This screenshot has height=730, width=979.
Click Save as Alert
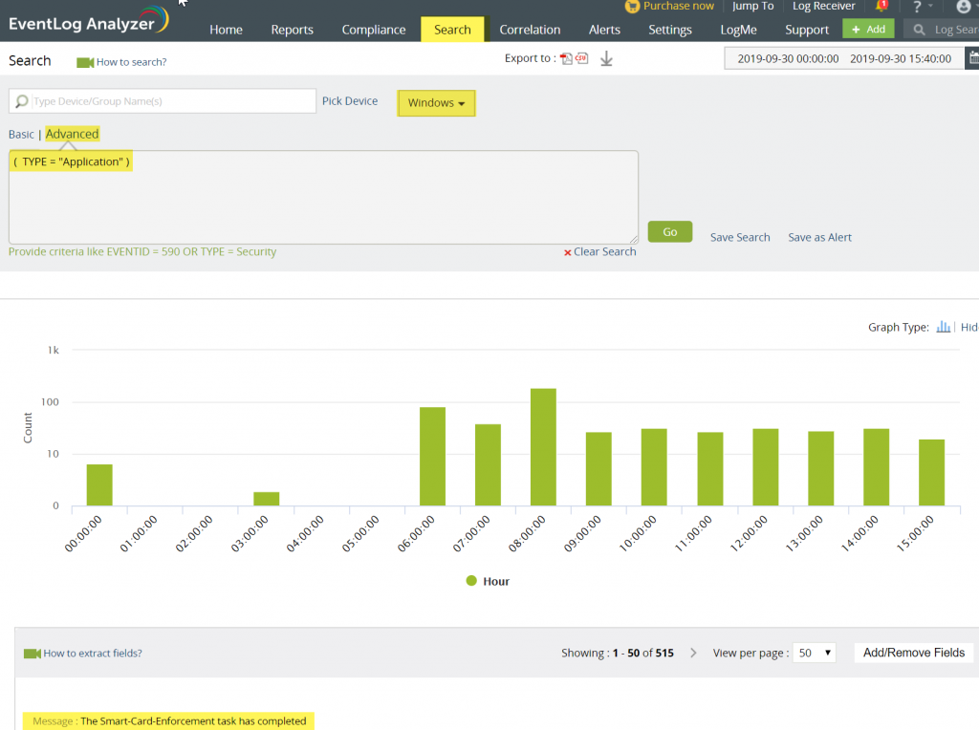[x=819, y=237]
